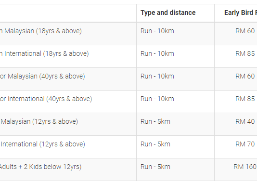The image size is (257, 183).
Task: Select 'Malaysian (40yrs & above)' category cell
Action: coord(42,76)
